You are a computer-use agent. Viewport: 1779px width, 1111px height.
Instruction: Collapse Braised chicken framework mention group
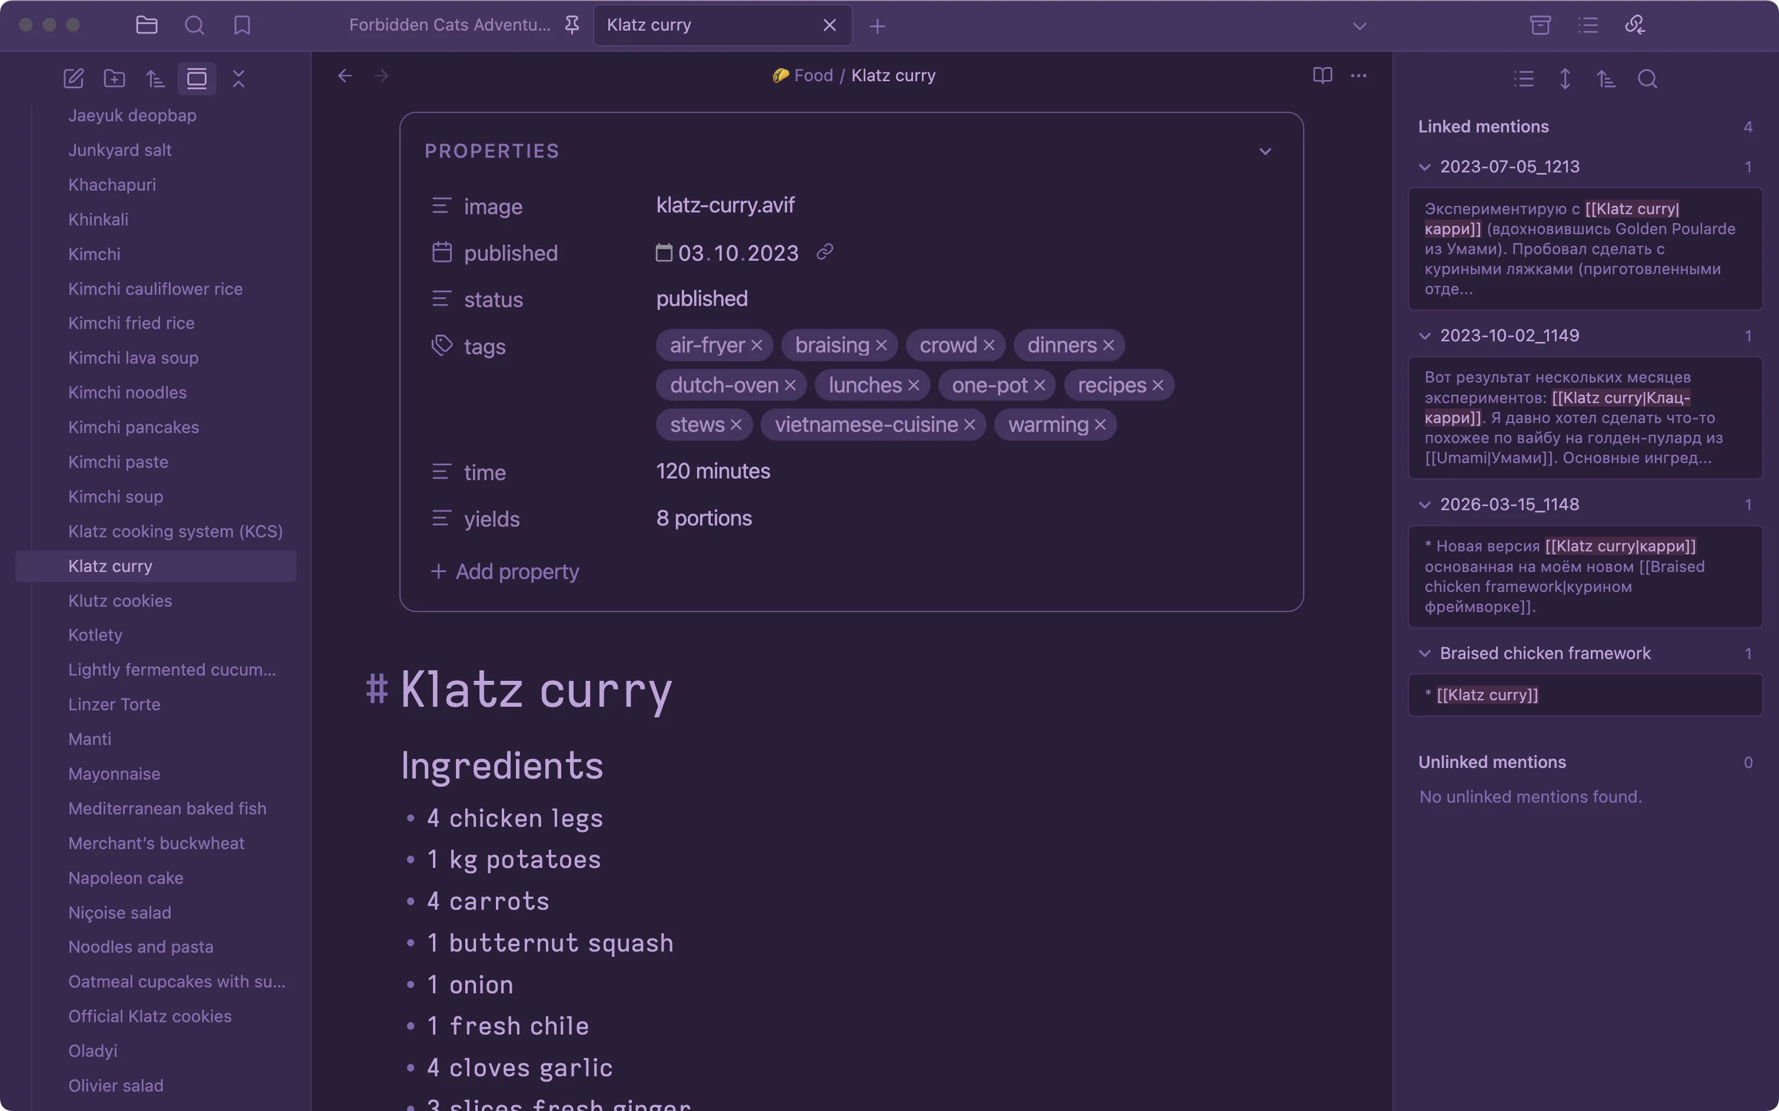coord(1425,653)
